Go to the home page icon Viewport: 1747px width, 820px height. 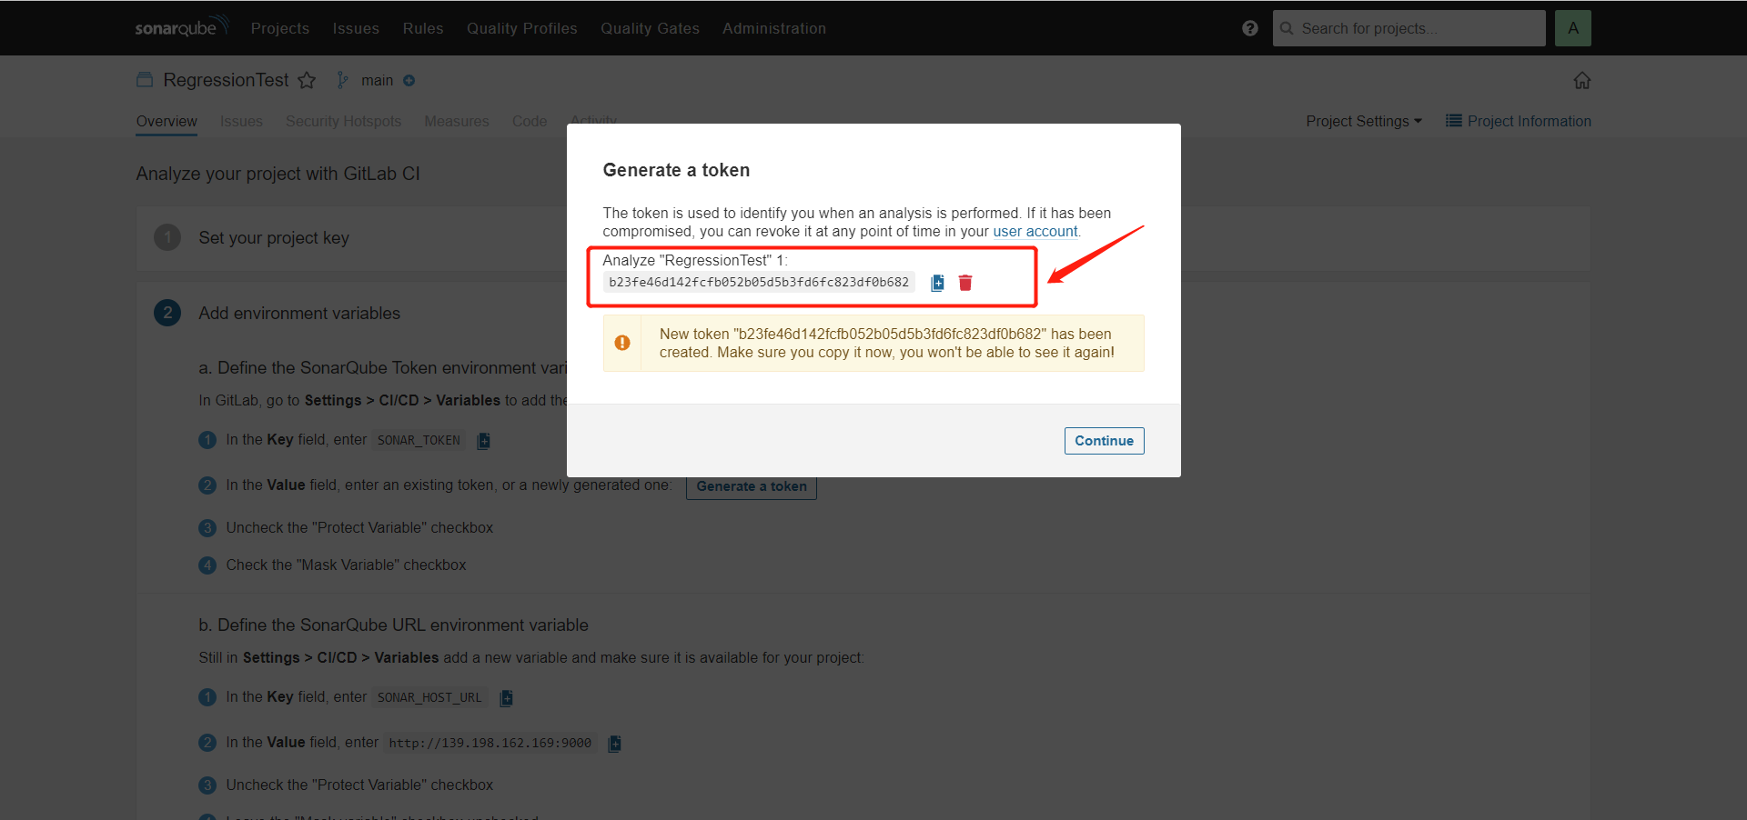click(x=1582, y=80)
